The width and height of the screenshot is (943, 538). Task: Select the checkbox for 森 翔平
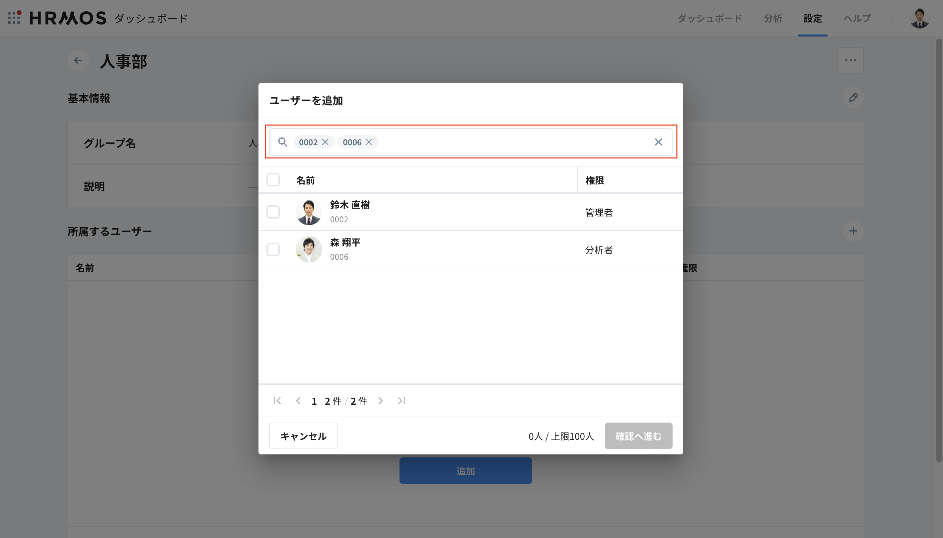[273, 250]
